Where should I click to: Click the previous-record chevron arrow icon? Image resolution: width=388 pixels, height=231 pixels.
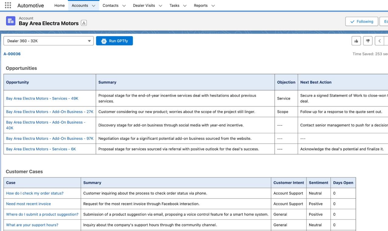[x=379, y=41]
